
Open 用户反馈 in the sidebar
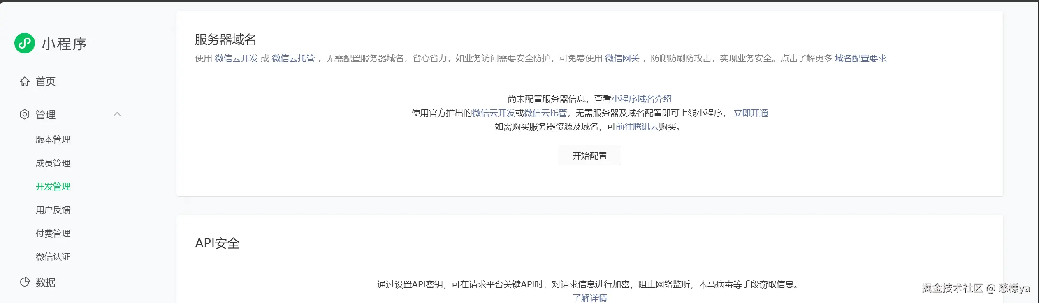53,210
